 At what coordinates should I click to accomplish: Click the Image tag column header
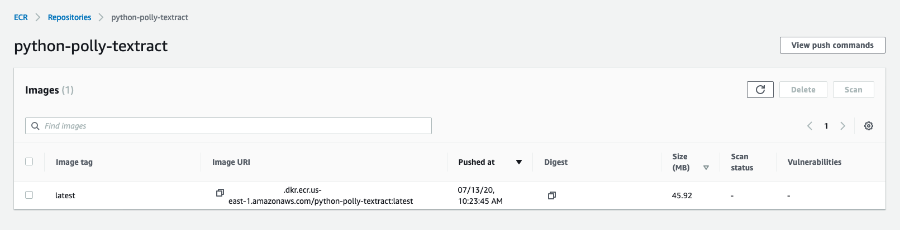point(74,162)
